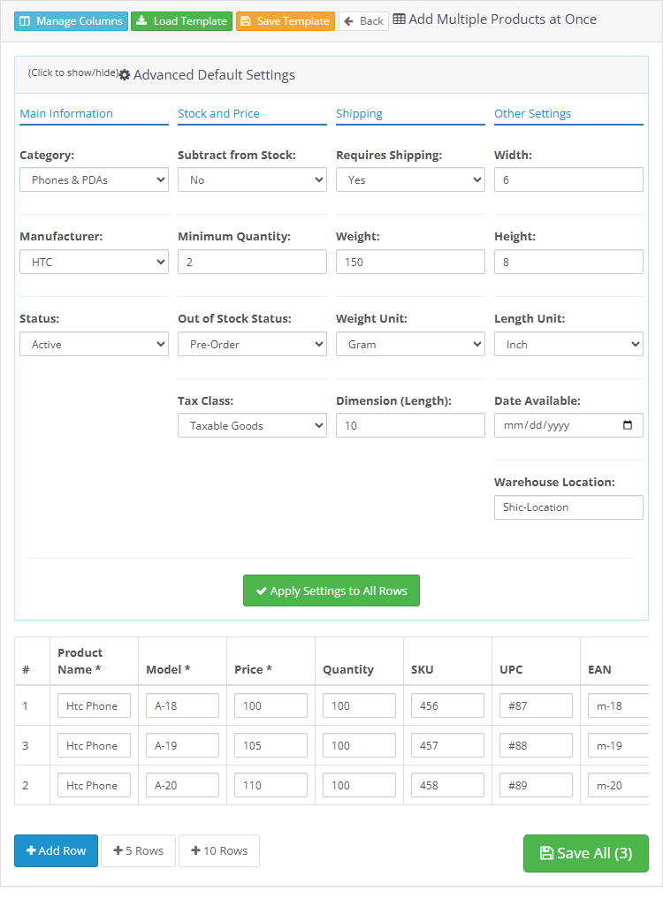
Task: Switch to Other Settings section heading
Action: pos(532,113)
